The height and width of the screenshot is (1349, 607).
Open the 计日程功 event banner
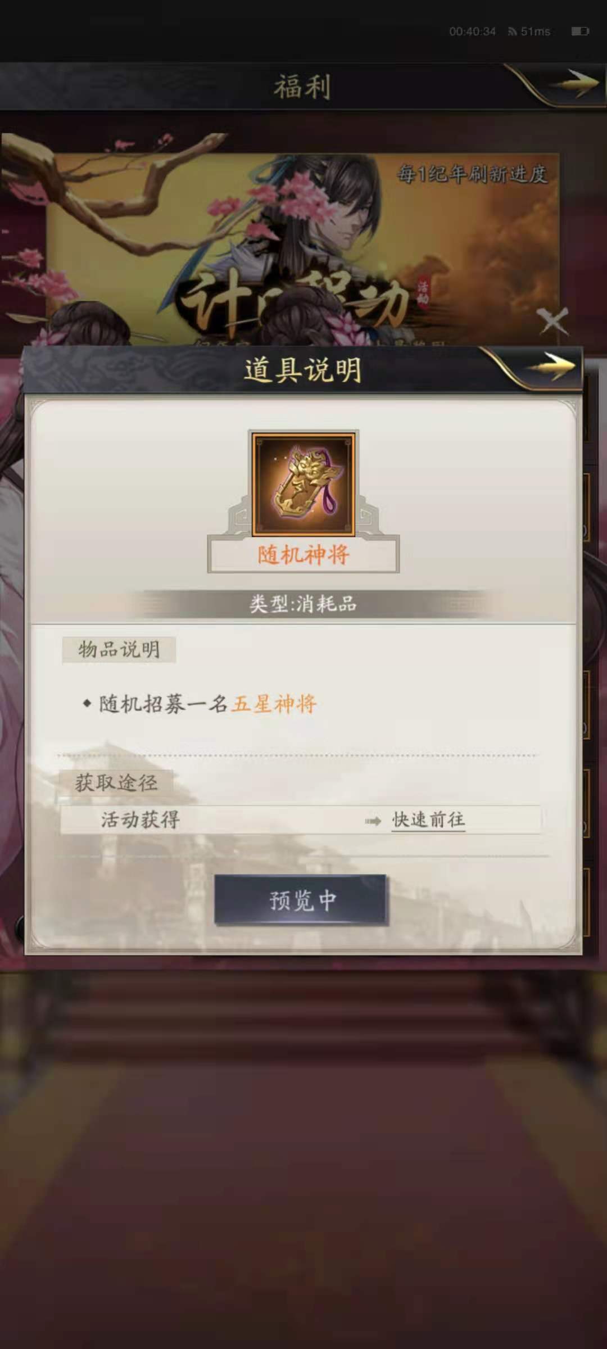(302, 247)
